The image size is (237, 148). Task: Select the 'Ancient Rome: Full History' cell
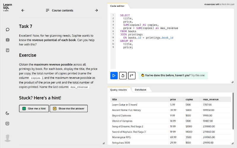(x=126, y=110)
